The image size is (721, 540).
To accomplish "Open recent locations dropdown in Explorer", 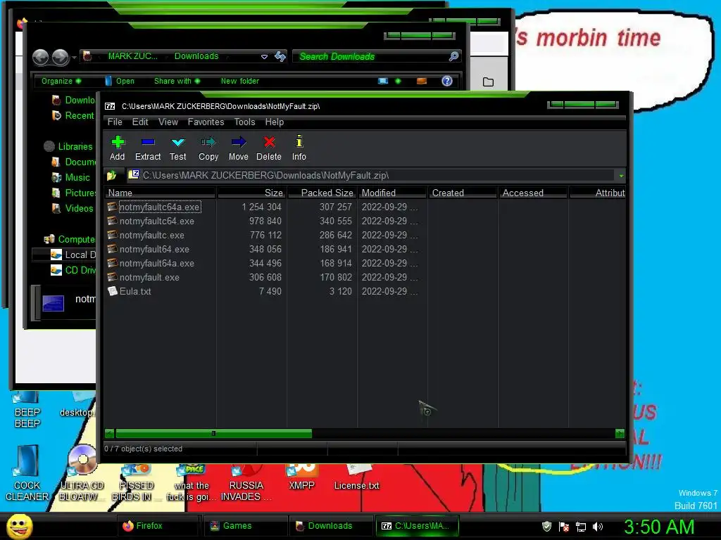I will pyautogui.click(x=74, y=58).
